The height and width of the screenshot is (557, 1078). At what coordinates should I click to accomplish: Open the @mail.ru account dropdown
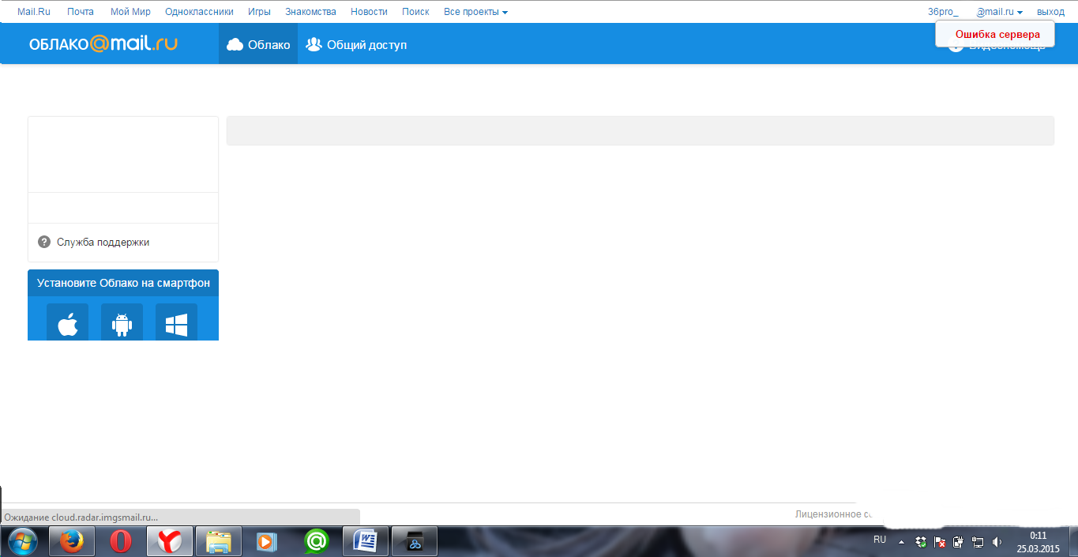(1000, 12)
